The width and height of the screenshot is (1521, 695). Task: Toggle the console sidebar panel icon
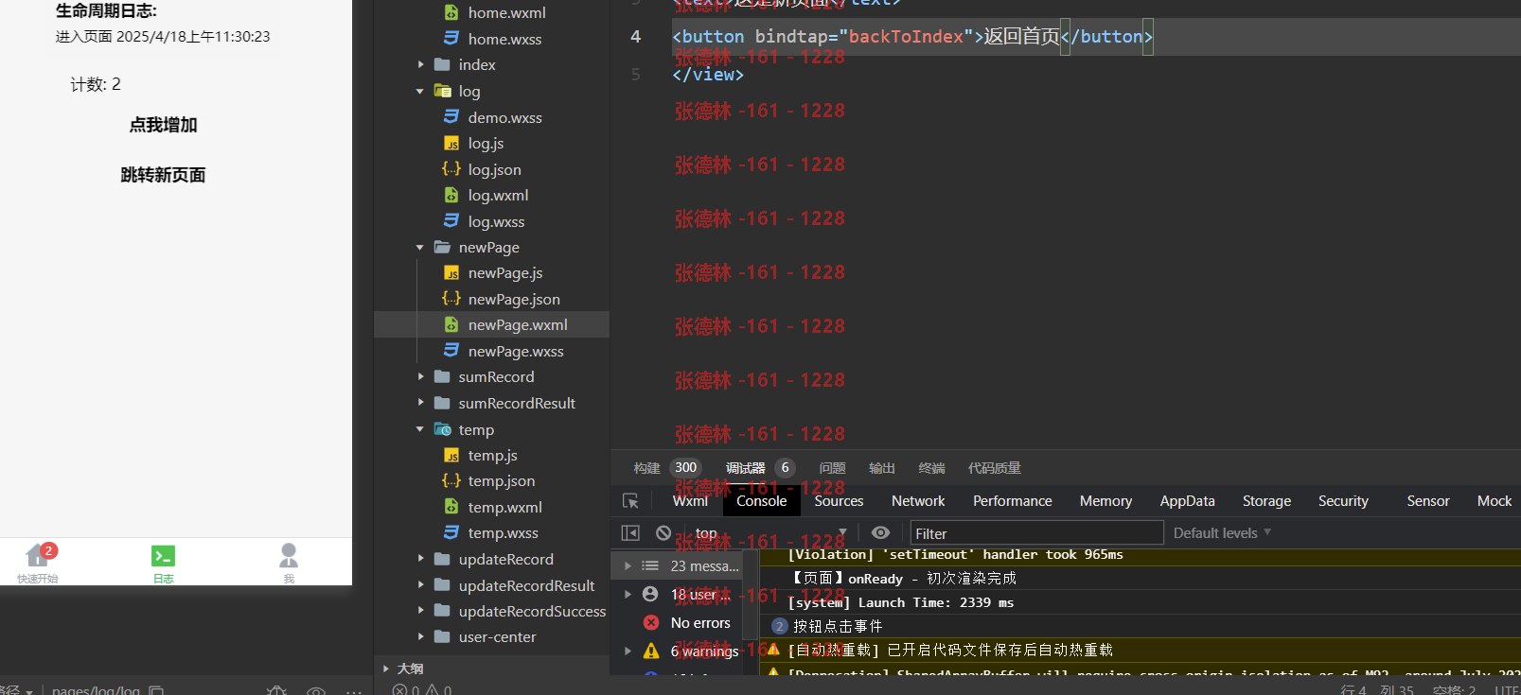[x=630, y=533]
